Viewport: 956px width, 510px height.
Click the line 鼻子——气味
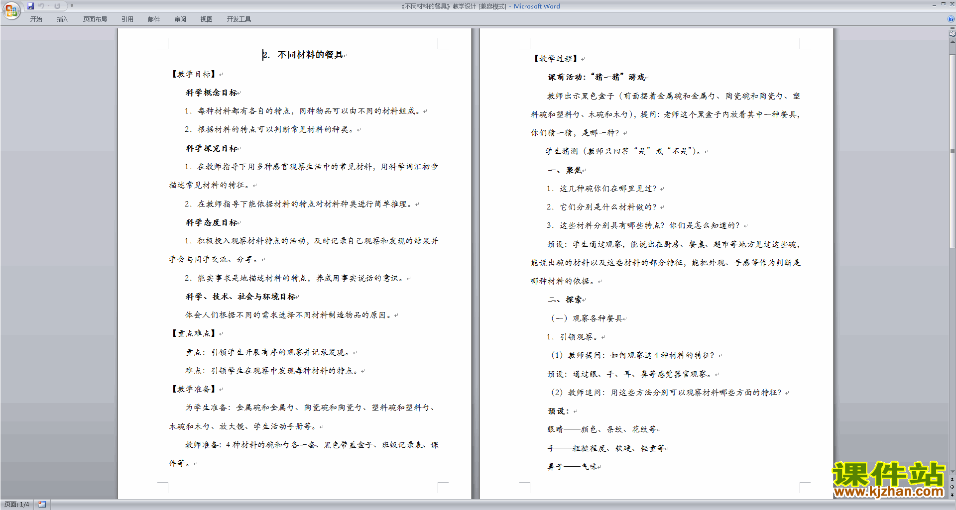tap(572, 467)
